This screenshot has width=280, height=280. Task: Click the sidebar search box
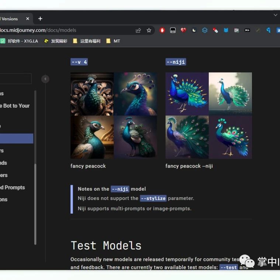[16, 79]
